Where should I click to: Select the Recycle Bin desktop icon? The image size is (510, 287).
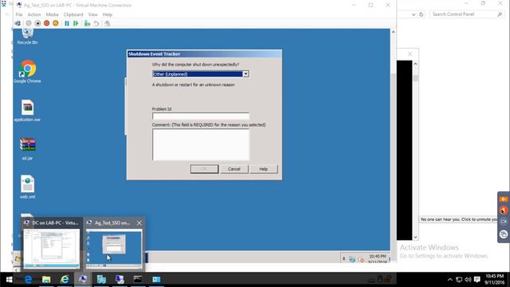(x=27, y=37)
